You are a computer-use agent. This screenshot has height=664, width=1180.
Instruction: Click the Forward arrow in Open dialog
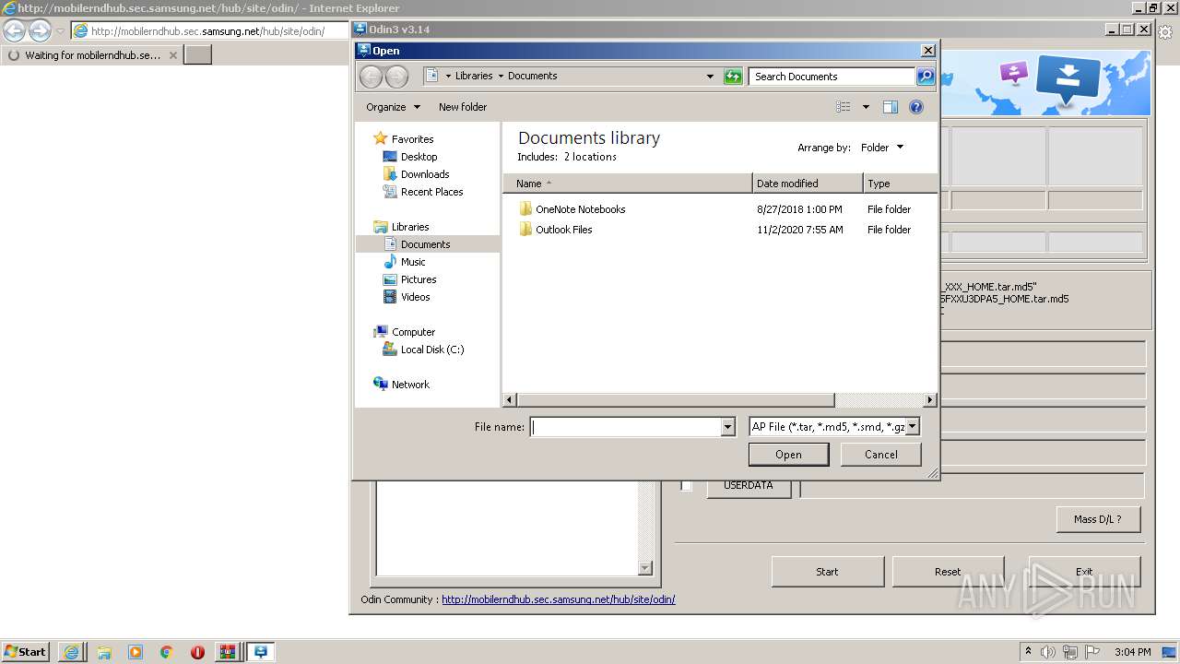[x=396, y=77]
